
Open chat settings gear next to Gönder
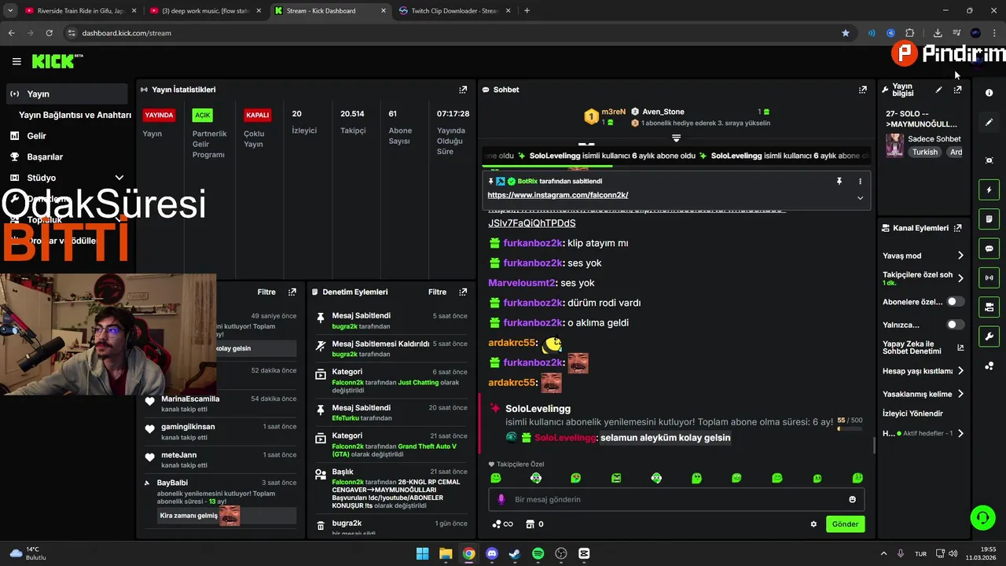coord(813,524)
